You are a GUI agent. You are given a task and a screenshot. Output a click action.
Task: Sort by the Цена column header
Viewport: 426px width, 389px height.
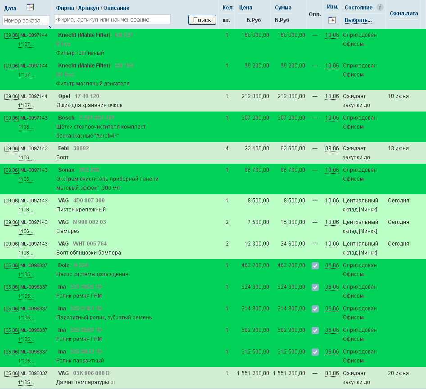click(x=245, y=8)
